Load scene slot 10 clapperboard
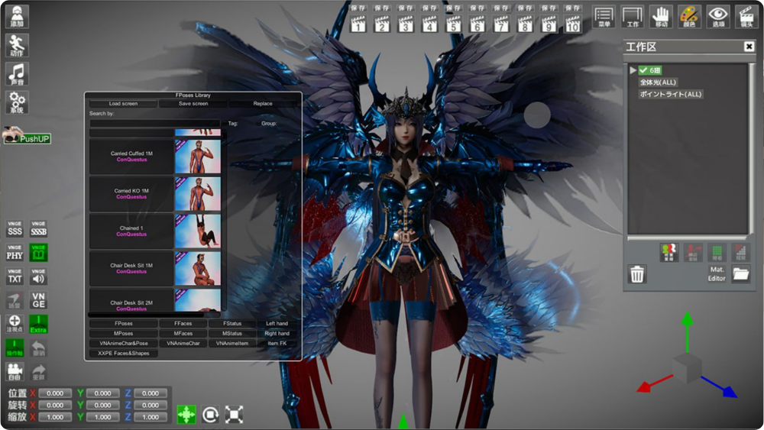Viewport: 764px width, 430px height. [573, 24]
